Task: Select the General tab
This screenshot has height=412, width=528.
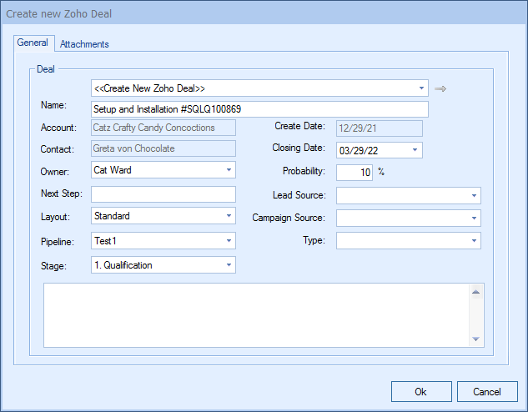Action: click(33, 43)
